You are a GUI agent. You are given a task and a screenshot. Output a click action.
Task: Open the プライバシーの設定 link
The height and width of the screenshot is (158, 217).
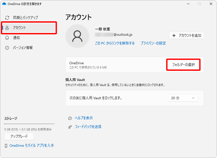click(x=153, y=43)
